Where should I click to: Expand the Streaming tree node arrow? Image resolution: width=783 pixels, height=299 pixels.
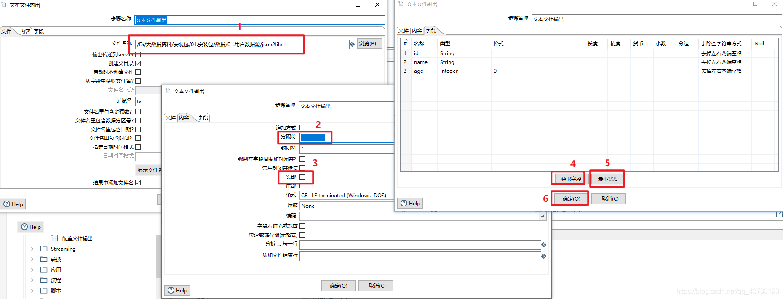coord(32,249)
